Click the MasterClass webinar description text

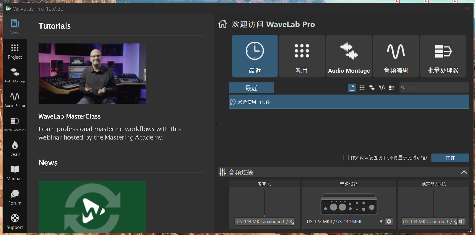(110, 133)
